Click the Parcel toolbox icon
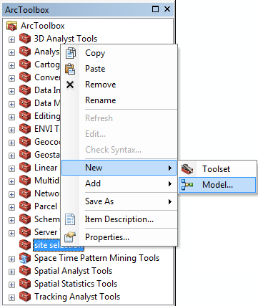 tap(25, 206)
